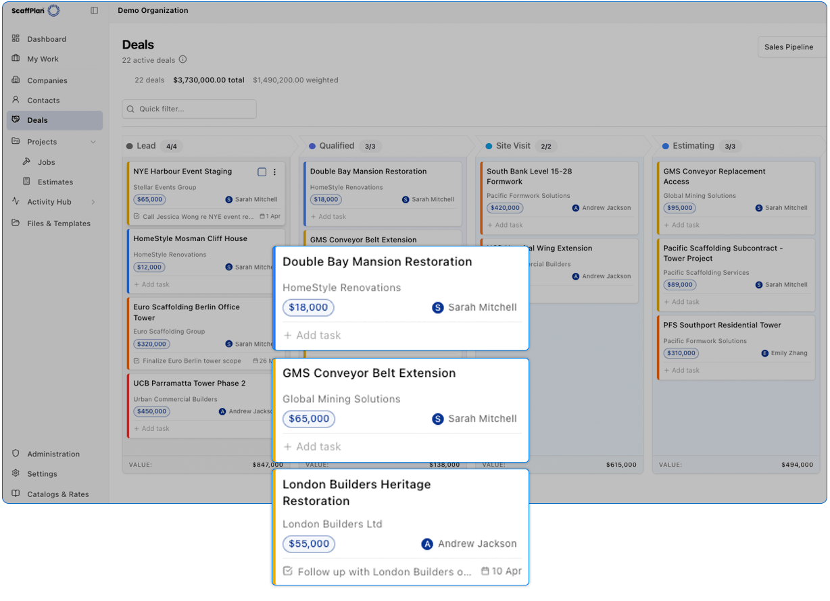Screen dimensions: 830x601
Task: Click the Jobs hammer icon
Action: point(27,162)
